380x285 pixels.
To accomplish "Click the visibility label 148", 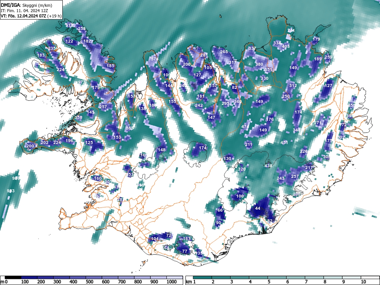I will [161, 149].
